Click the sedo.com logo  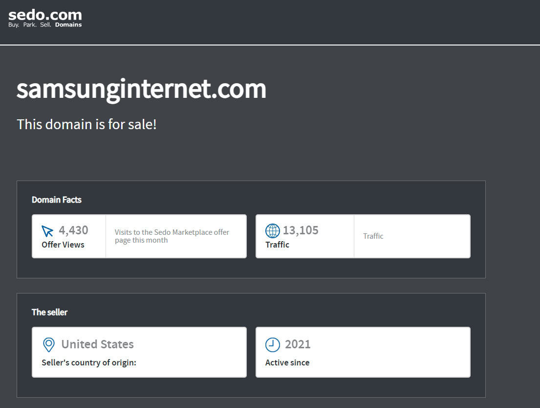click(x=45, y=15)
